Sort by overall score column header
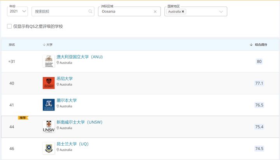This screenshot has height=160, width=280. pyautogui.click(x=258, y=45)
